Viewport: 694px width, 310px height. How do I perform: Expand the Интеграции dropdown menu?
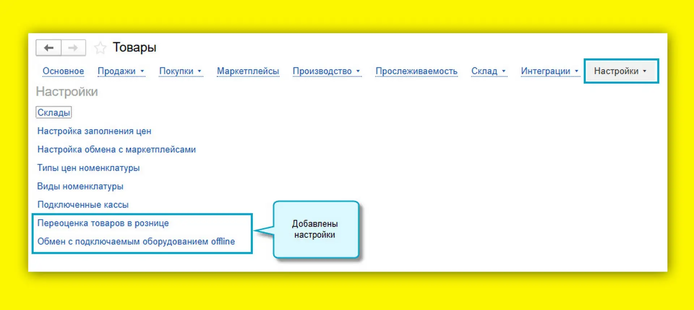click(550, 71)
